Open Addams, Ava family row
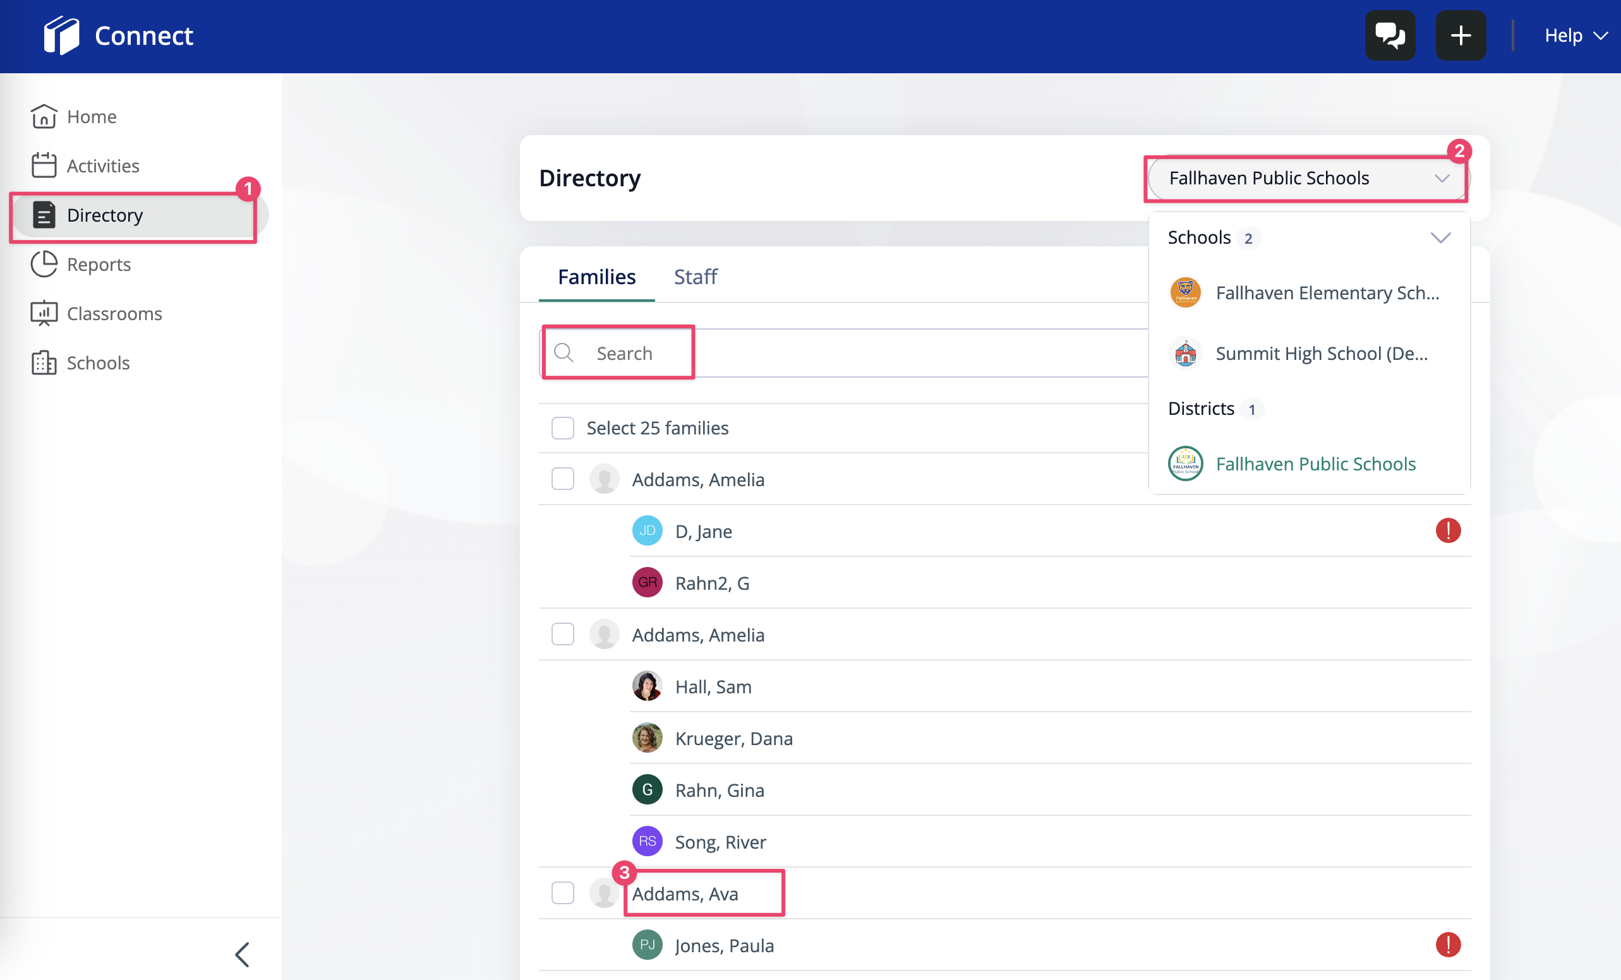Image resolution: width=1621 pixels, height=980 pixels. 685,894
